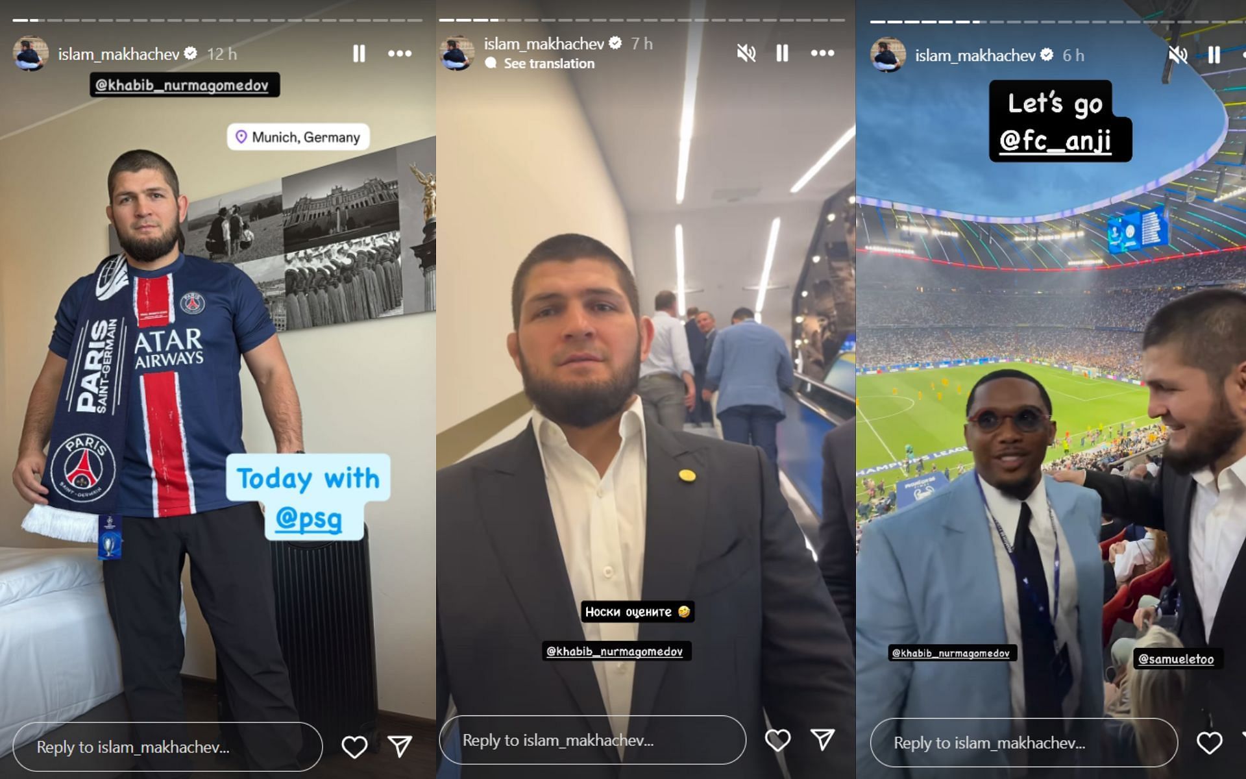Unmute the 7 h story audio
This screenshot has width=1246, height=779.
[x=746, y=53]
